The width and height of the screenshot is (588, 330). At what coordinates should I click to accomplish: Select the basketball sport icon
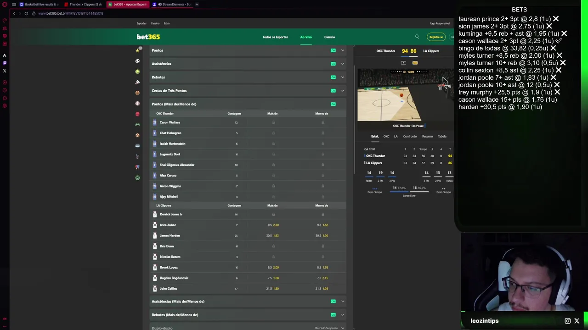tap(137, 93)
